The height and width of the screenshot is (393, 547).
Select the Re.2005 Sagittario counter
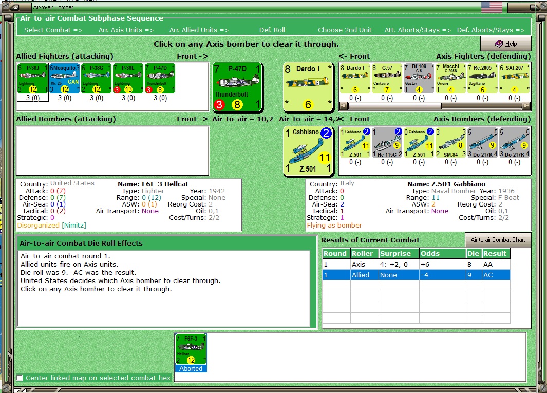click(x=482, y=79)
